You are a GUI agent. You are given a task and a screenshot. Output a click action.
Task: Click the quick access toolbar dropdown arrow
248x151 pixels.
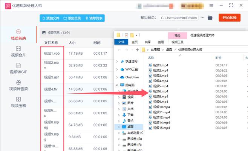(136, 35)
